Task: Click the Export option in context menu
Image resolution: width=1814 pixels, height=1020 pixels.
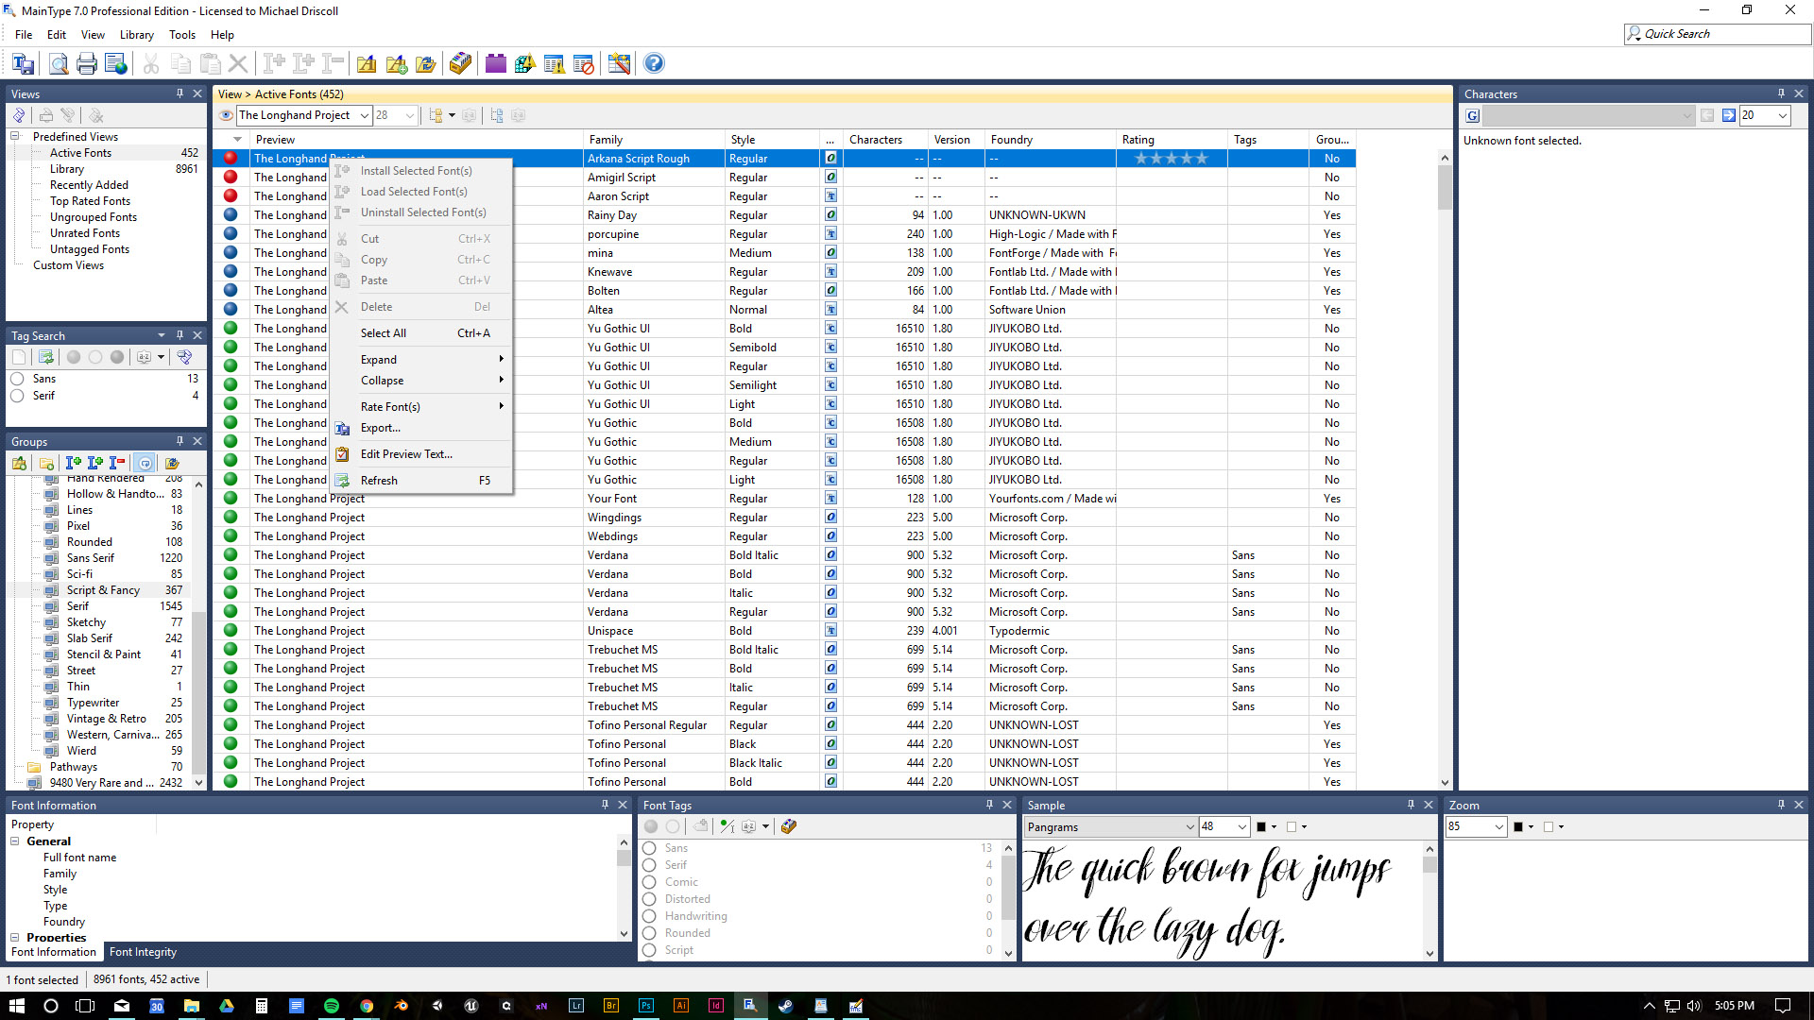Action: [x=380, y=427]
